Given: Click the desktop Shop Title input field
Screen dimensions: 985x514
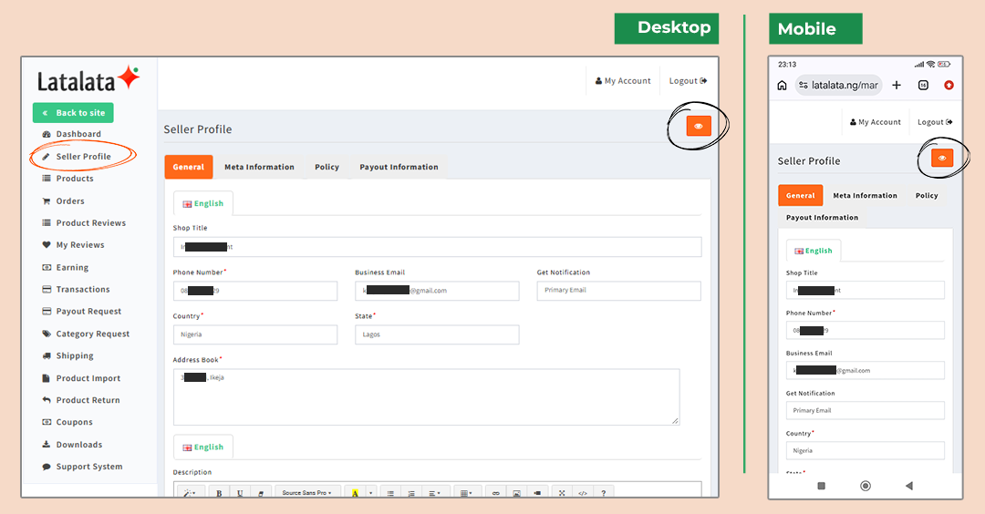Looking at the screenshot, I should tap(437, 247).
